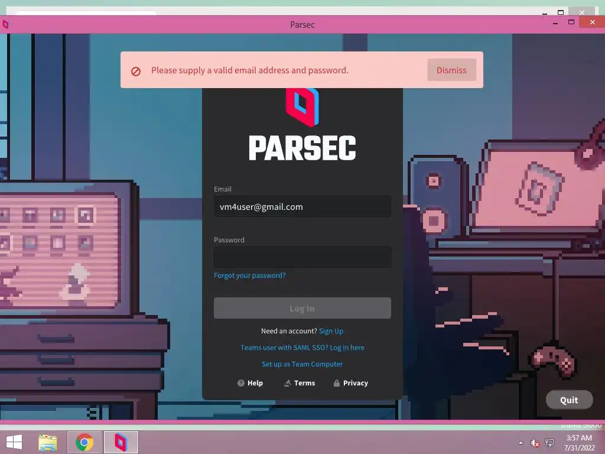Show hidden tray icons arrow
Viewport: 605px width, 454px height.
pos(521,443)
